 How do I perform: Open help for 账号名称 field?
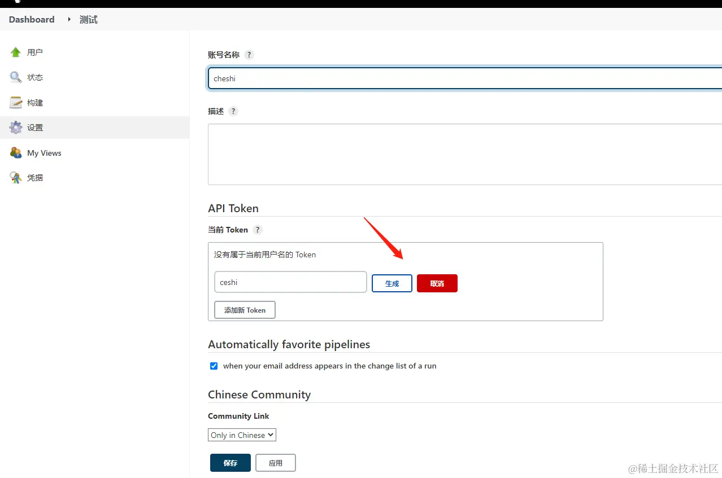[249, 55]
